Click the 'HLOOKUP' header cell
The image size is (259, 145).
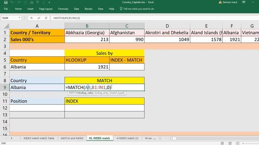coord(87,60)
